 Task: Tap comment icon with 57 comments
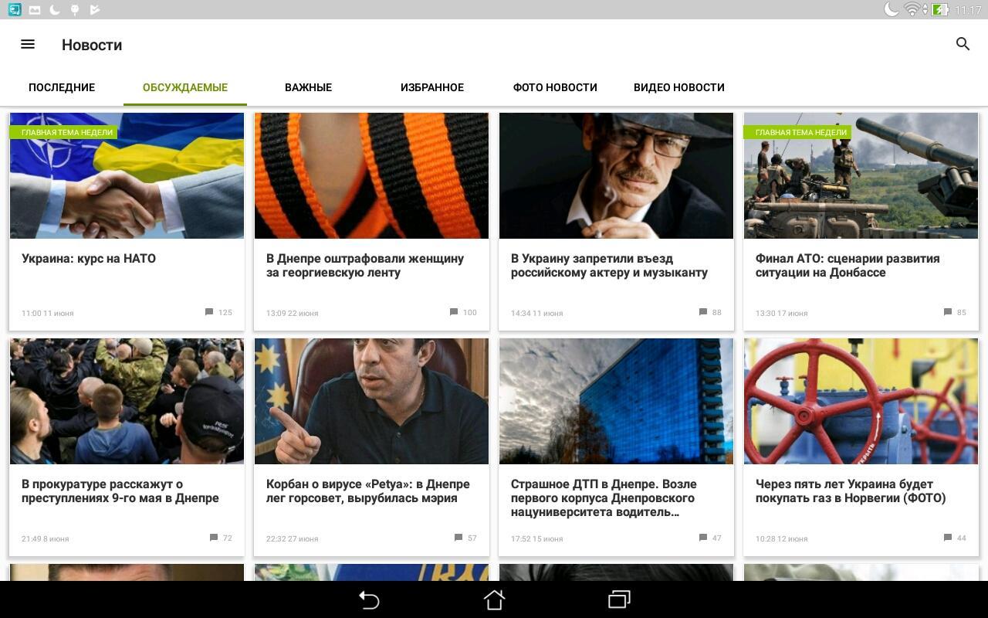[x=458, y=538]
